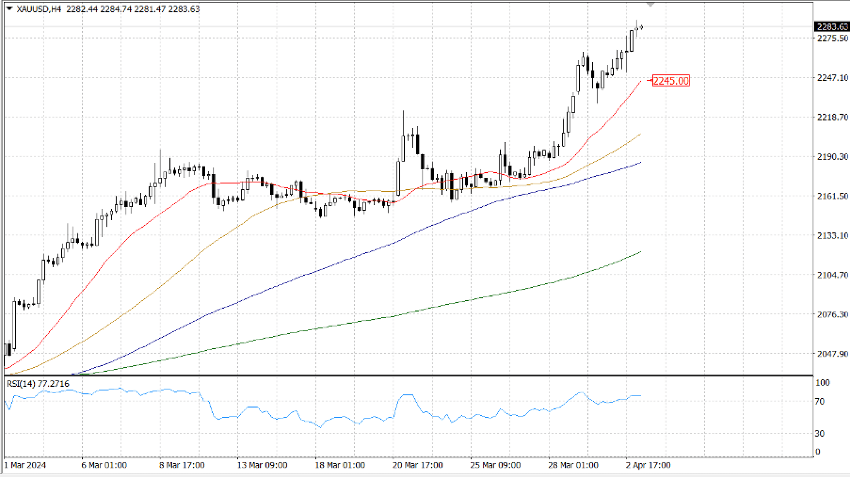The height and width of the screenshot is (478, 851).
Task: Click the 1 Mar 2024 date label
Action: tap(25, 465)
